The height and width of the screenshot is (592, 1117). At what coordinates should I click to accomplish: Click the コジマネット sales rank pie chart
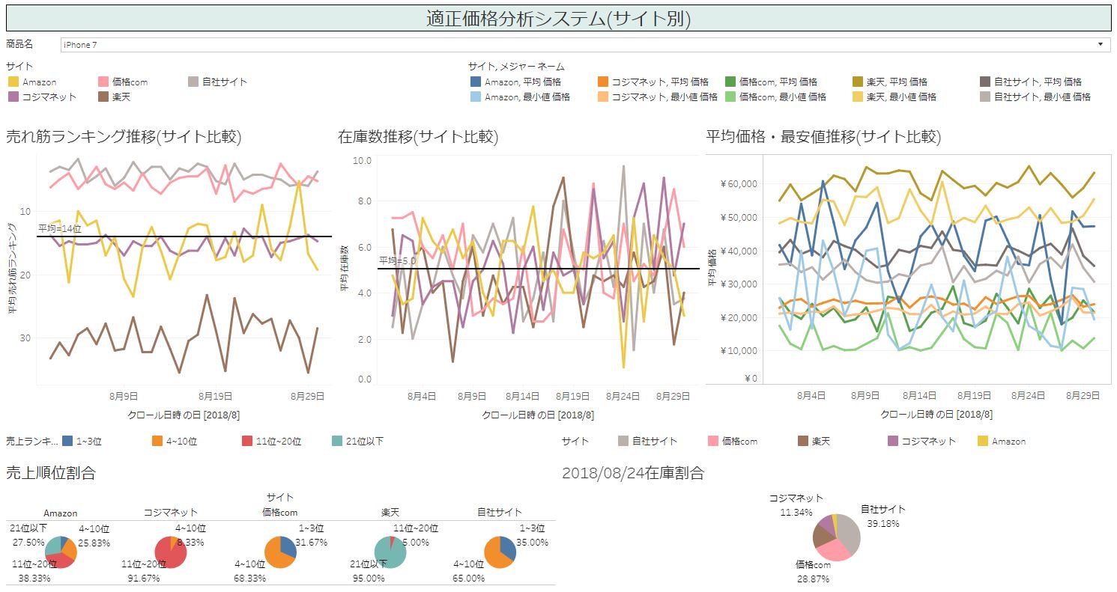point(171,552)
